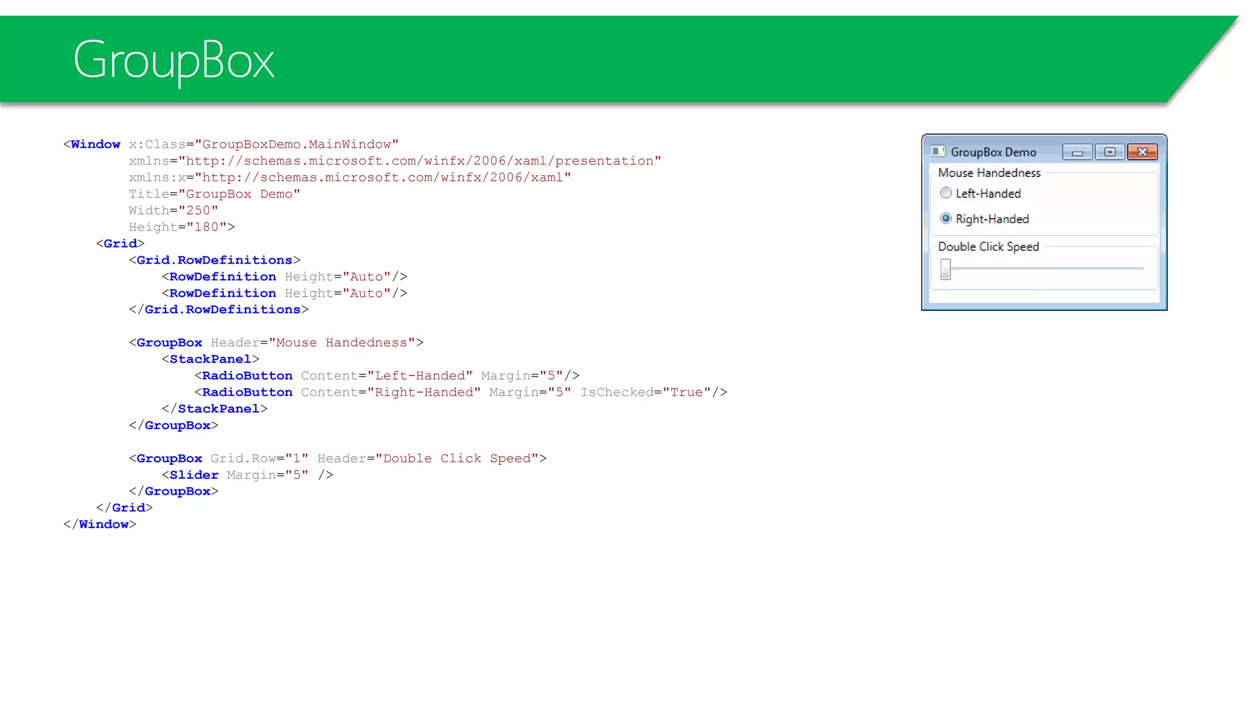Click the Mouse Handedness group header
1260x708 pixels.
[x=989, y=173]
